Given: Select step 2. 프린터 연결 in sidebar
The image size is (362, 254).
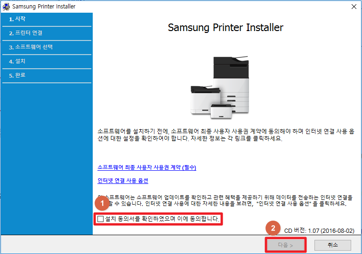Looking at the screenshot, I should point(47,33).
